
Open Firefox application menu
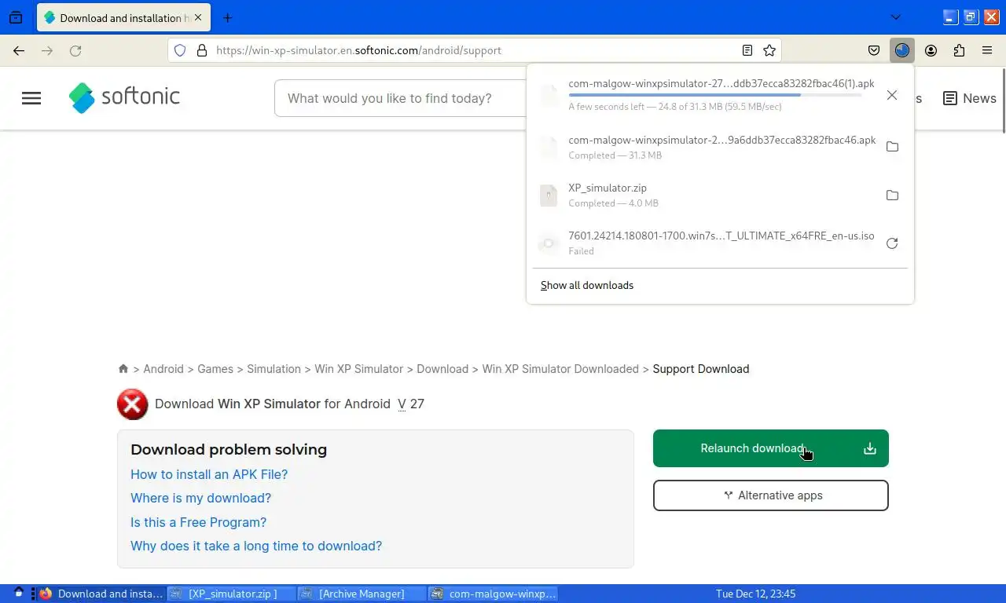click(x=987, y=50)
